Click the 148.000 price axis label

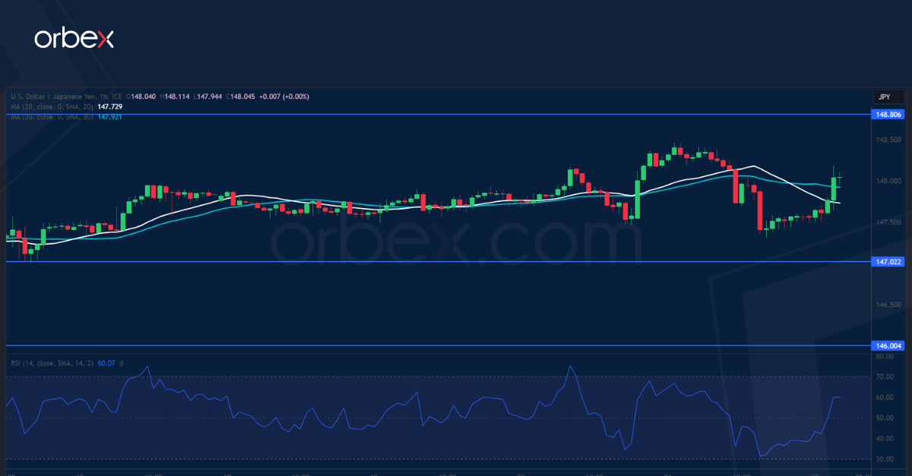pos(888,181)
